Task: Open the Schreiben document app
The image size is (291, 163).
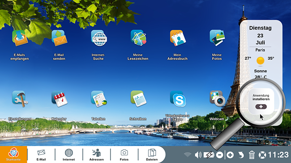Action: (138, 99)
